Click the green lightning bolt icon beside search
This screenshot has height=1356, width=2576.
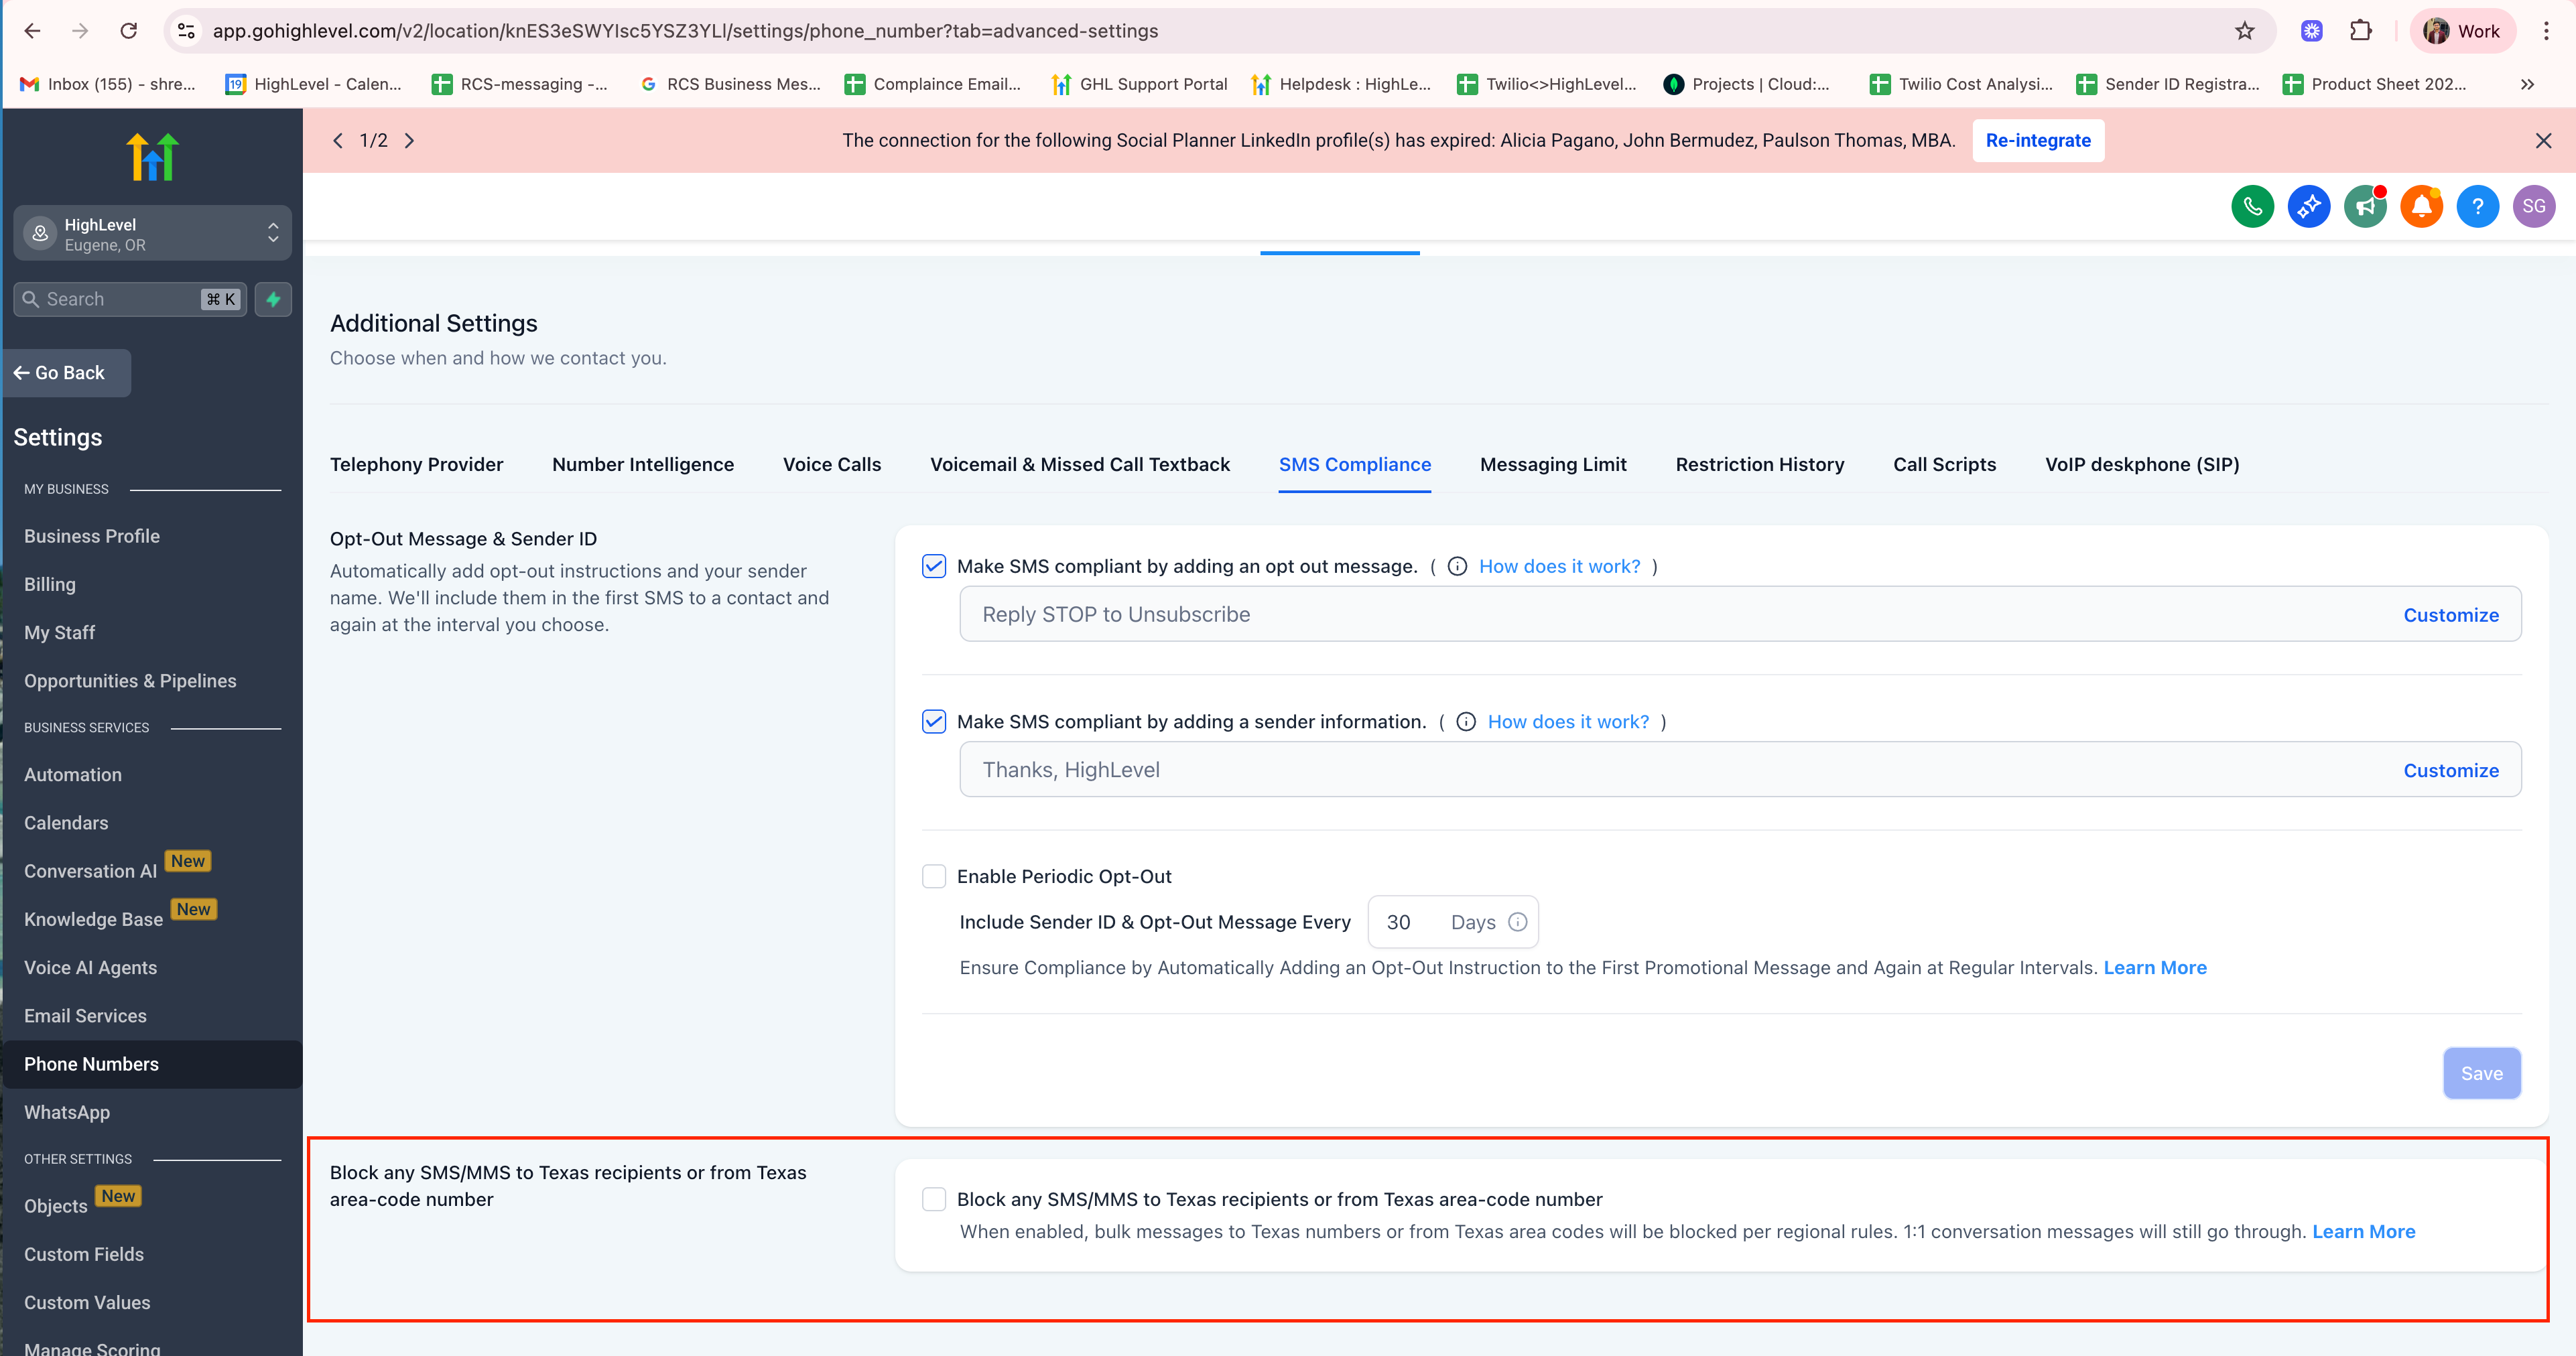(273, 298)
